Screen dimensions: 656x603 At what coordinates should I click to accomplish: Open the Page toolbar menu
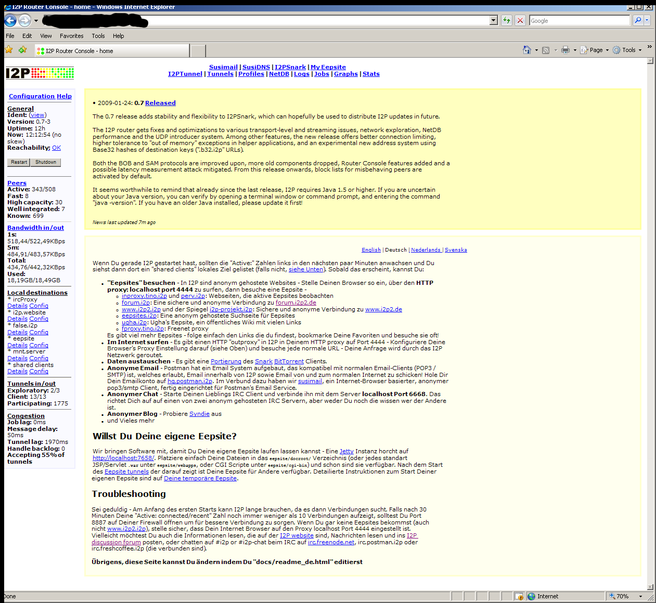coord(595,50)
